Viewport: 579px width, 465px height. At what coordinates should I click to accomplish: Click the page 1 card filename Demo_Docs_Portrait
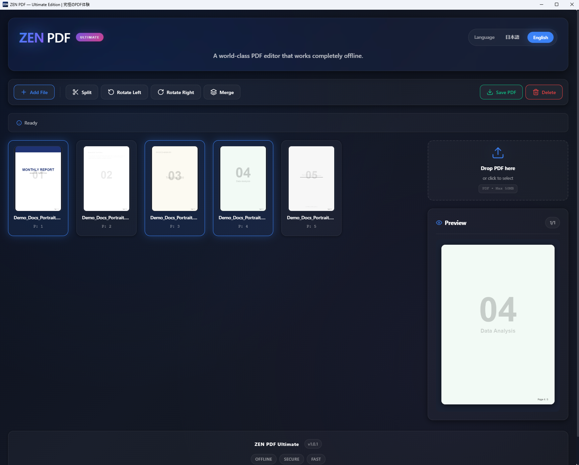click(x=37, y=218)
